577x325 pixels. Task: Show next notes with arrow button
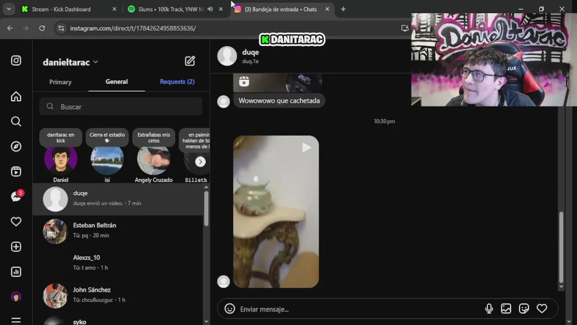pos(200,162)
